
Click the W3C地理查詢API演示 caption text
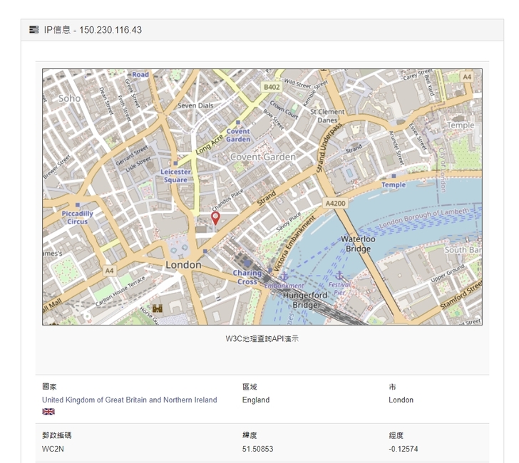pos(262,338)
